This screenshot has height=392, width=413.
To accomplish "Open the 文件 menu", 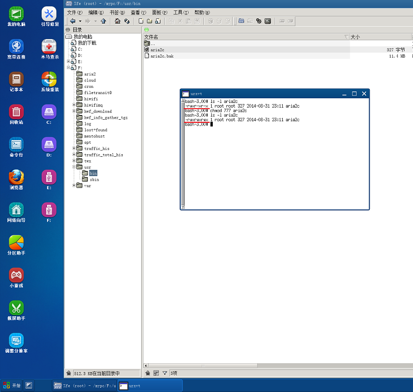I will click(75, 13).
